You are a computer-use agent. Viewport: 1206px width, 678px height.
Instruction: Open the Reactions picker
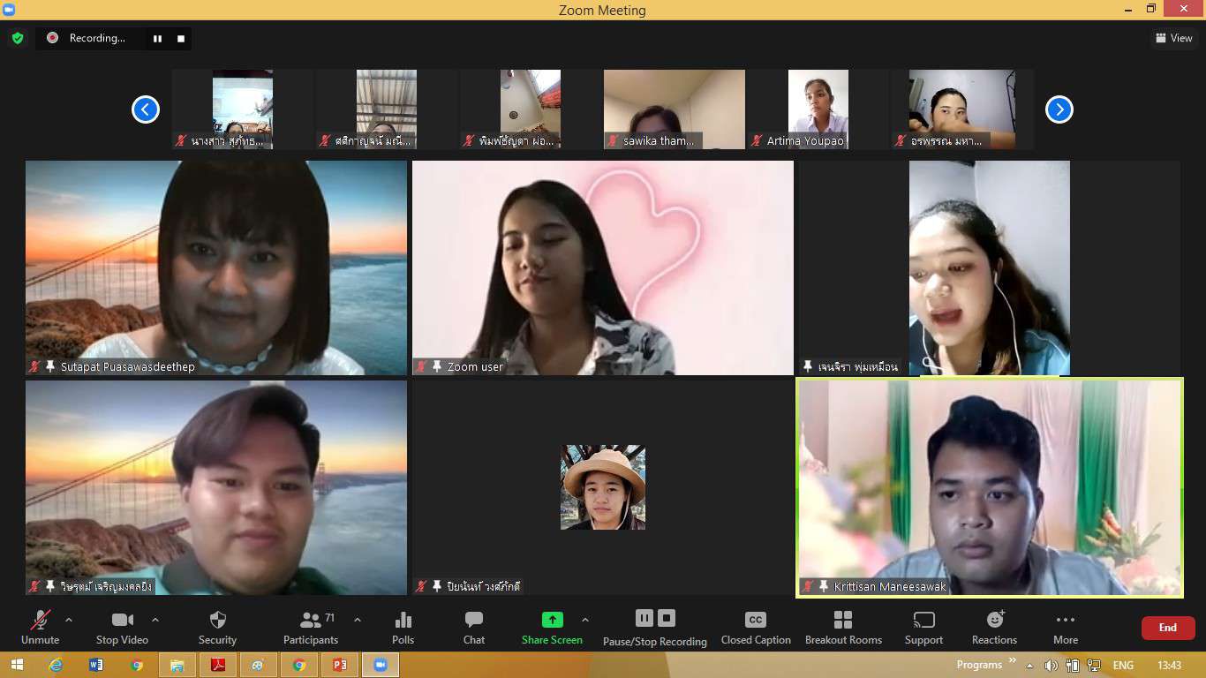994,627
